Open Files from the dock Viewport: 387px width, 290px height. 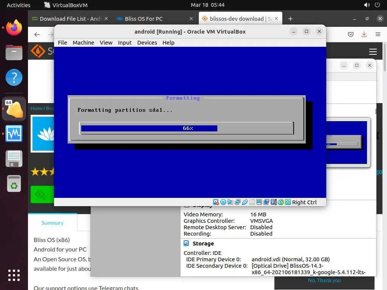click(14, 52)
